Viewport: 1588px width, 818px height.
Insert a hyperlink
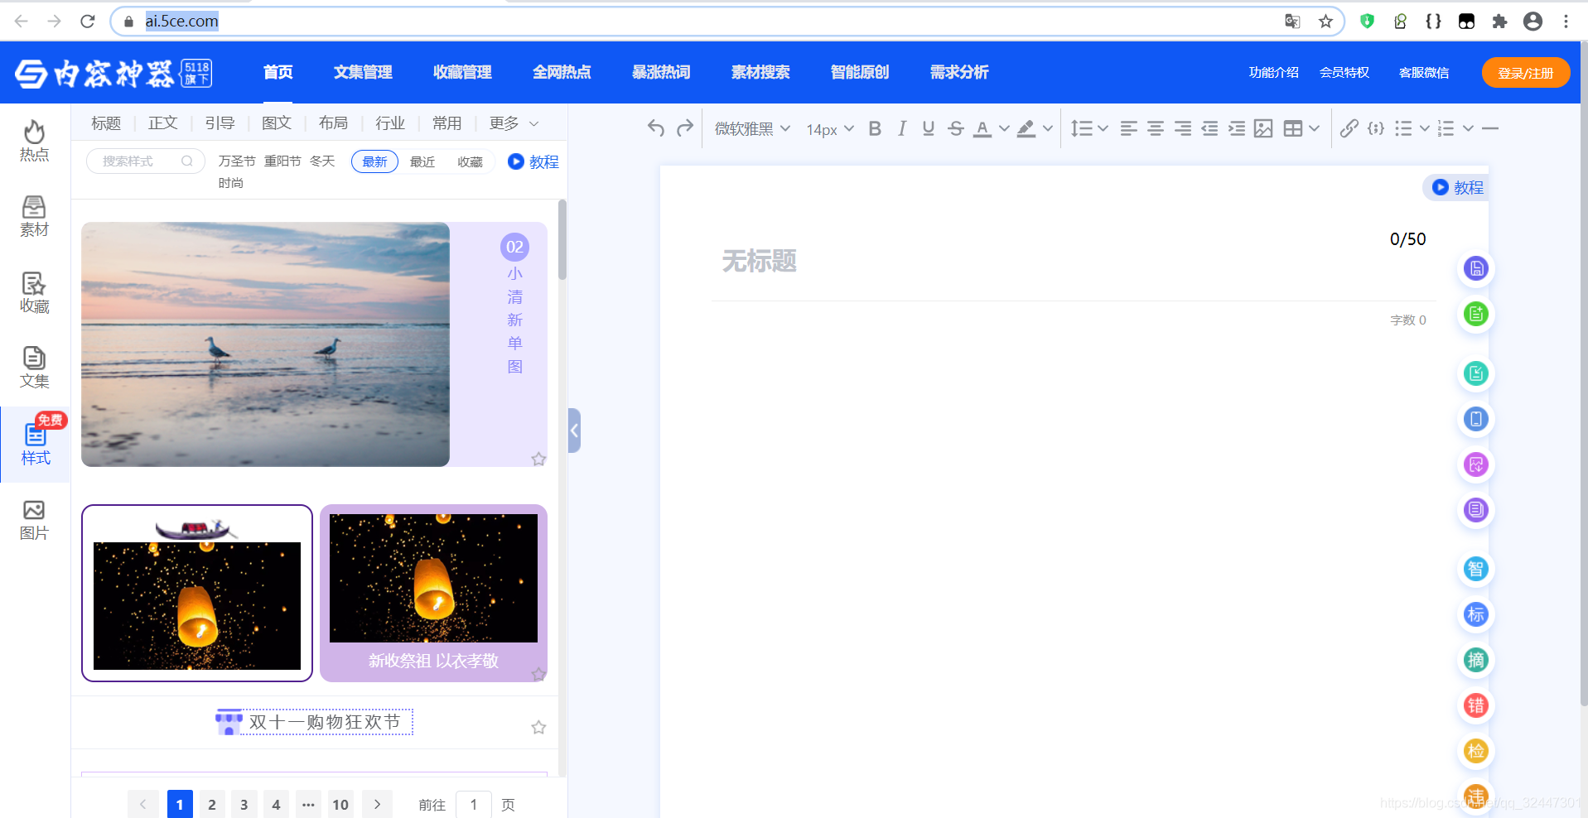click(x=1349, y=128)
